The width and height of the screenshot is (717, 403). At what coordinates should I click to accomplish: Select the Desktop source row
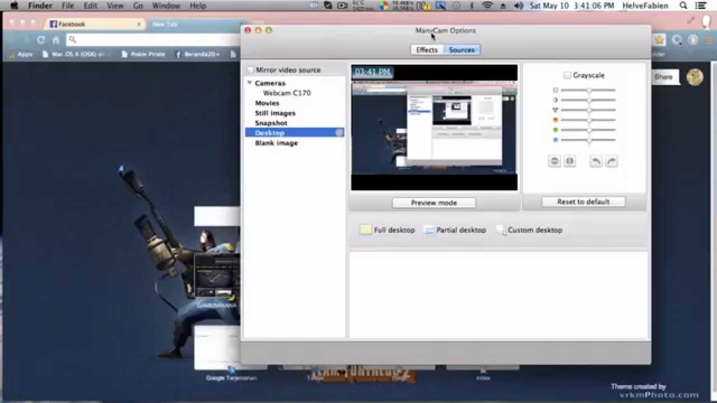pyautogui.click(x=295, y=133)
